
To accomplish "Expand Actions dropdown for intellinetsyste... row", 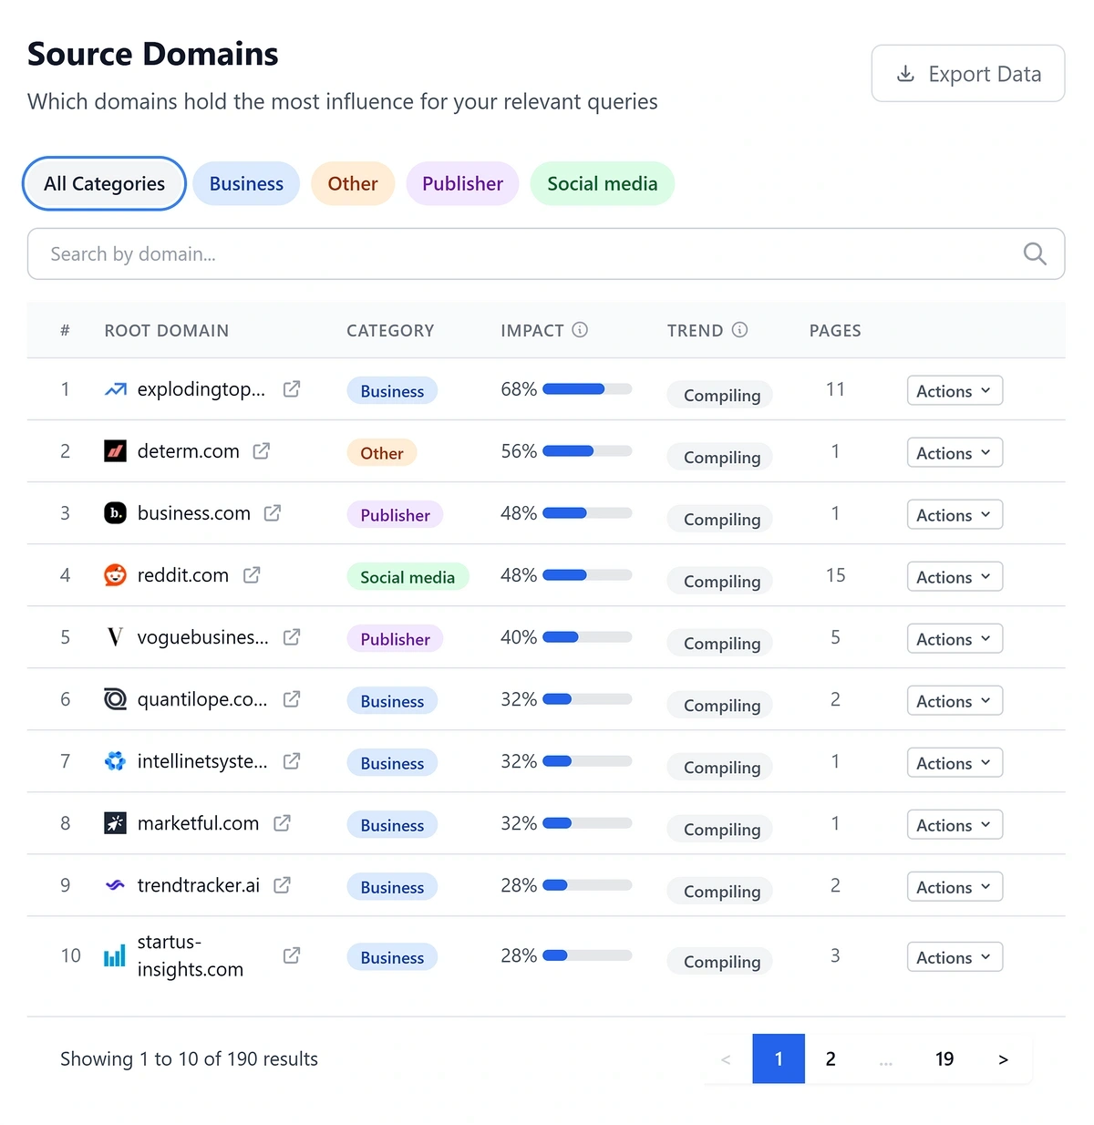I will [x=955, y=763].
